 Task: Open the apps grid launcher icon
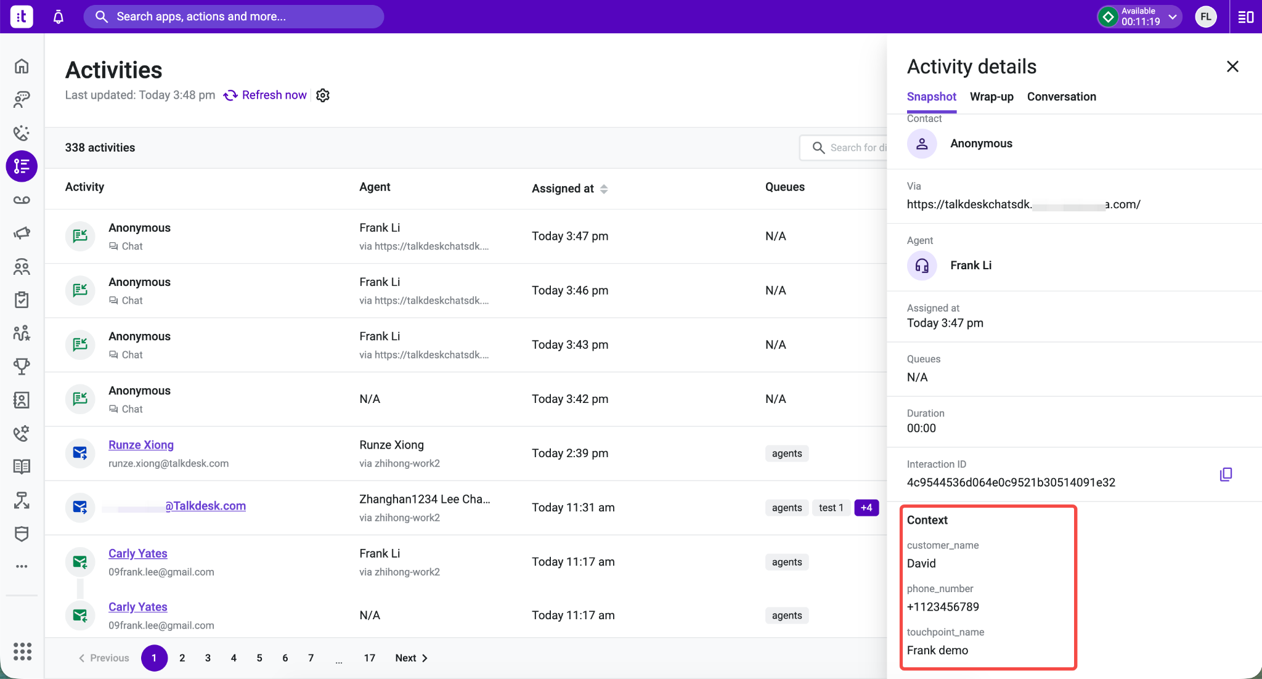click(x=22, y=651)
